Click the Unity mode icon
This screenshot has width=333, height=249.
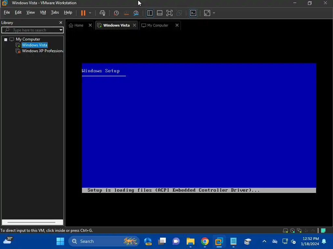pyautogui.click(x=179, y=13)
